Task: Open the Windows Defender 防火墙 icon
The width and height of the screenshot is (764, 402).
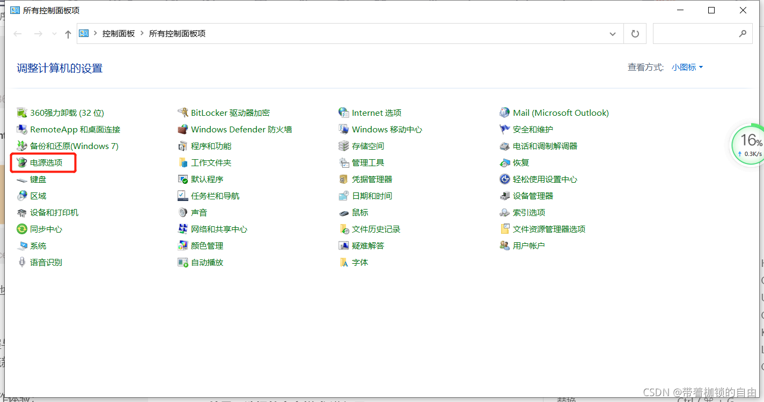Action: (x=183, y=129)
